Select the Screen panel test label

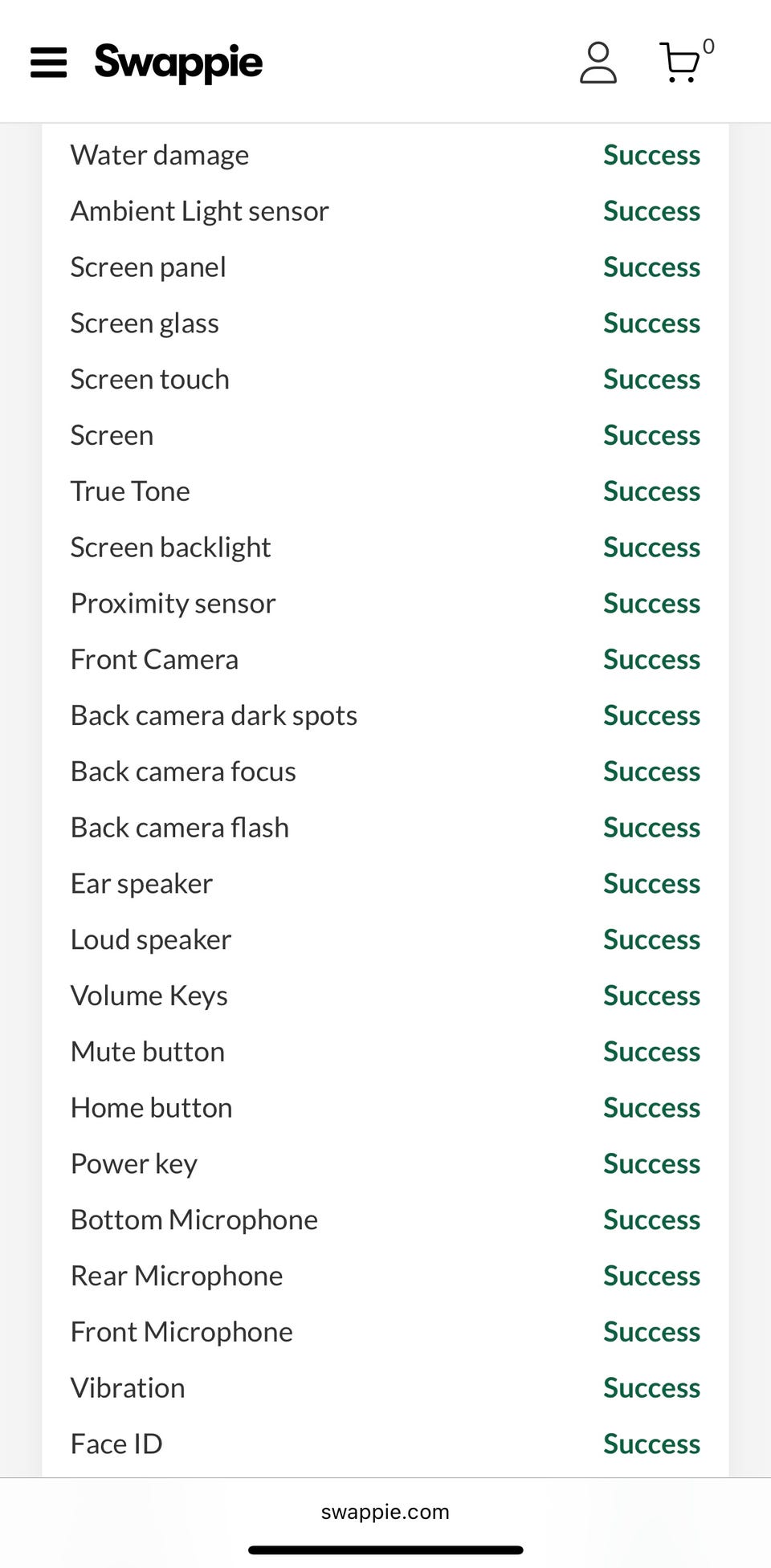(149, 267)
